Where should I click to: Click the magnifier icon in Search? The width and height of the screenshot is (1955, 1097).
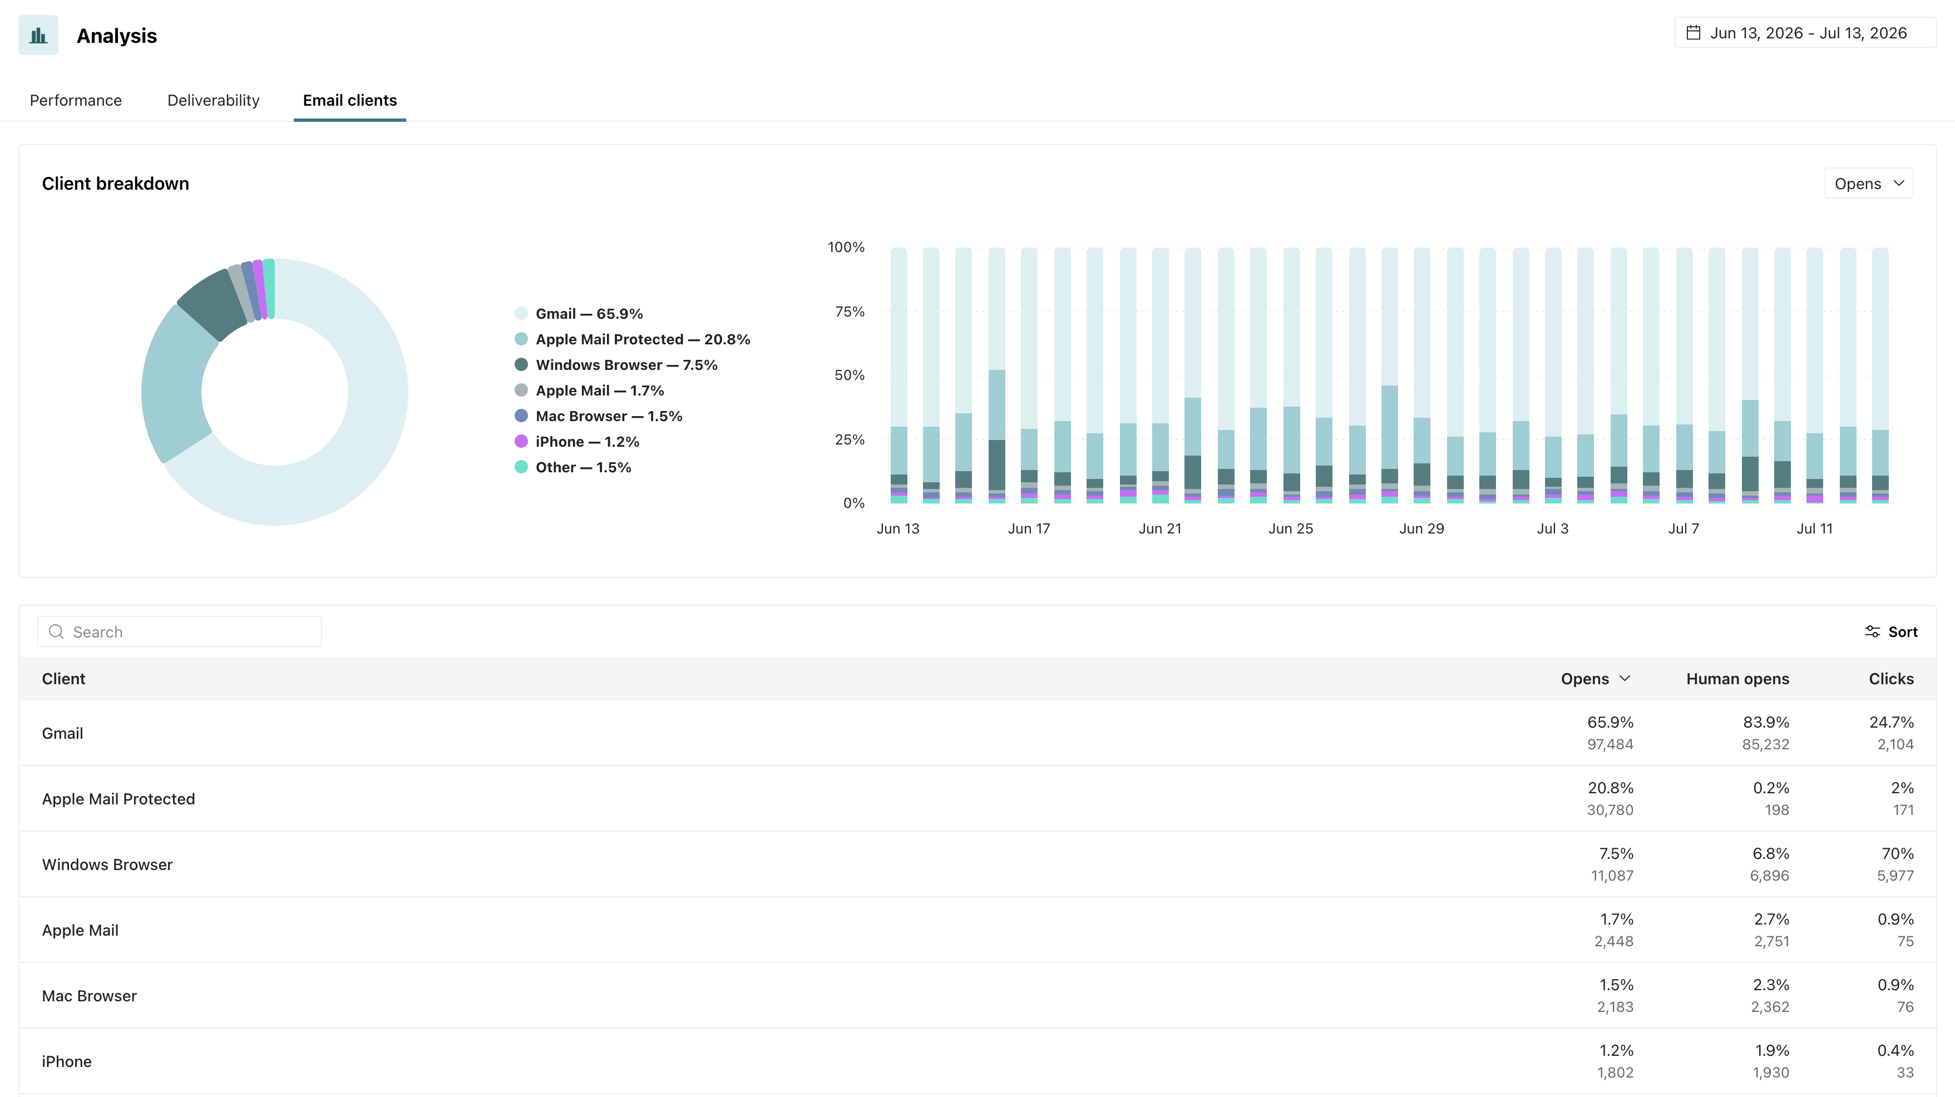click(56, 632)
